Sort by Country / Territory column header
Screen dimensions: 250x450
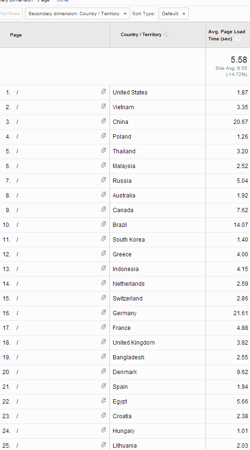[141, 35]
